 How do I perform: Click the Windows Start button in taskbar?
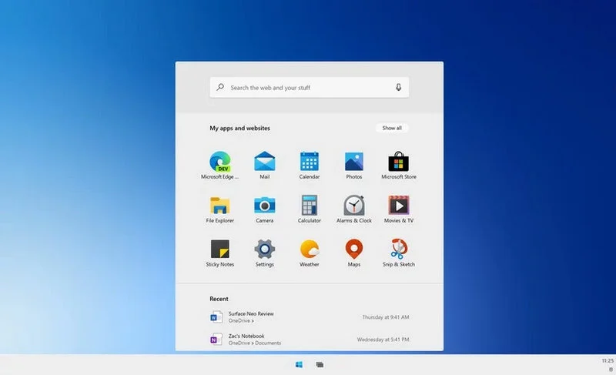(299, 365)
